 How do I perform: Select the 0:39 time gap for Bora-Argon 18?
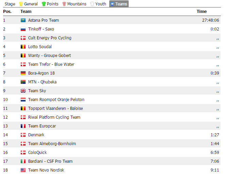click(x=215, y=73)
